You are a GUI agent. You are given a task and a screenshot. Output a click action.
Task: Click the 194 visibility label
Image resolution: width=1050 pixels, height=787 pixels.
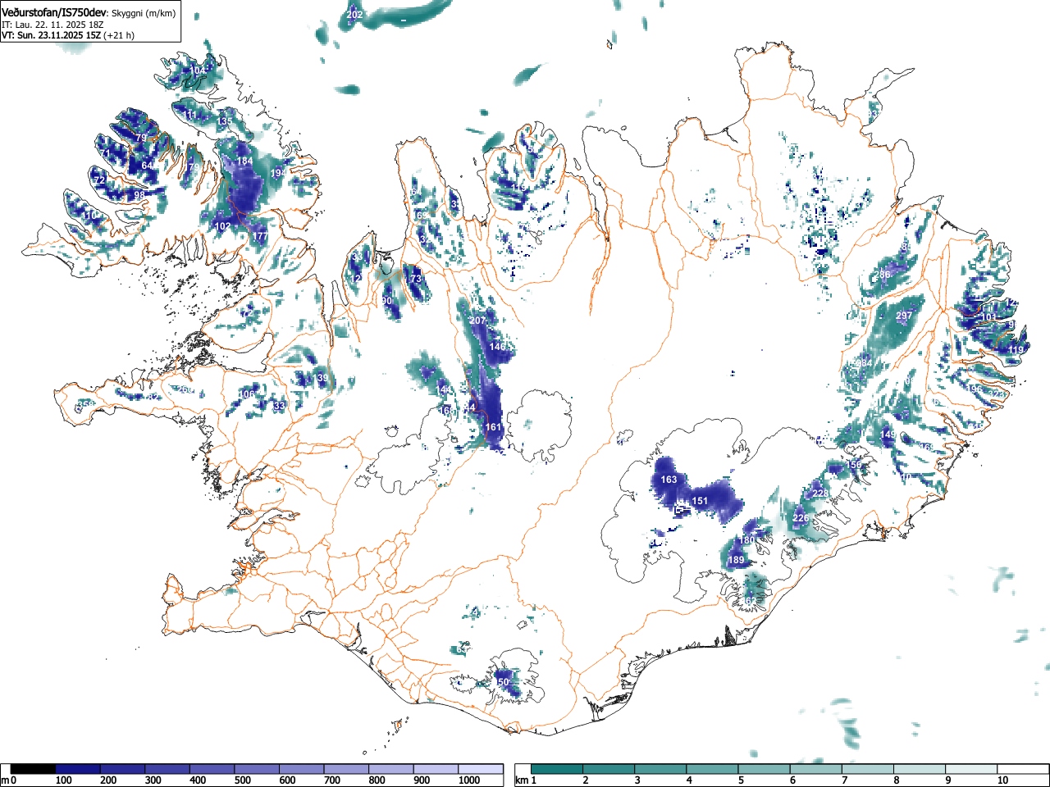pos(278,173)
